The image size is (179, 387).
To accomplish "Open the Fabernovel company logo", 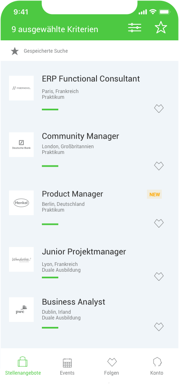I will click(x=21, y=88).
